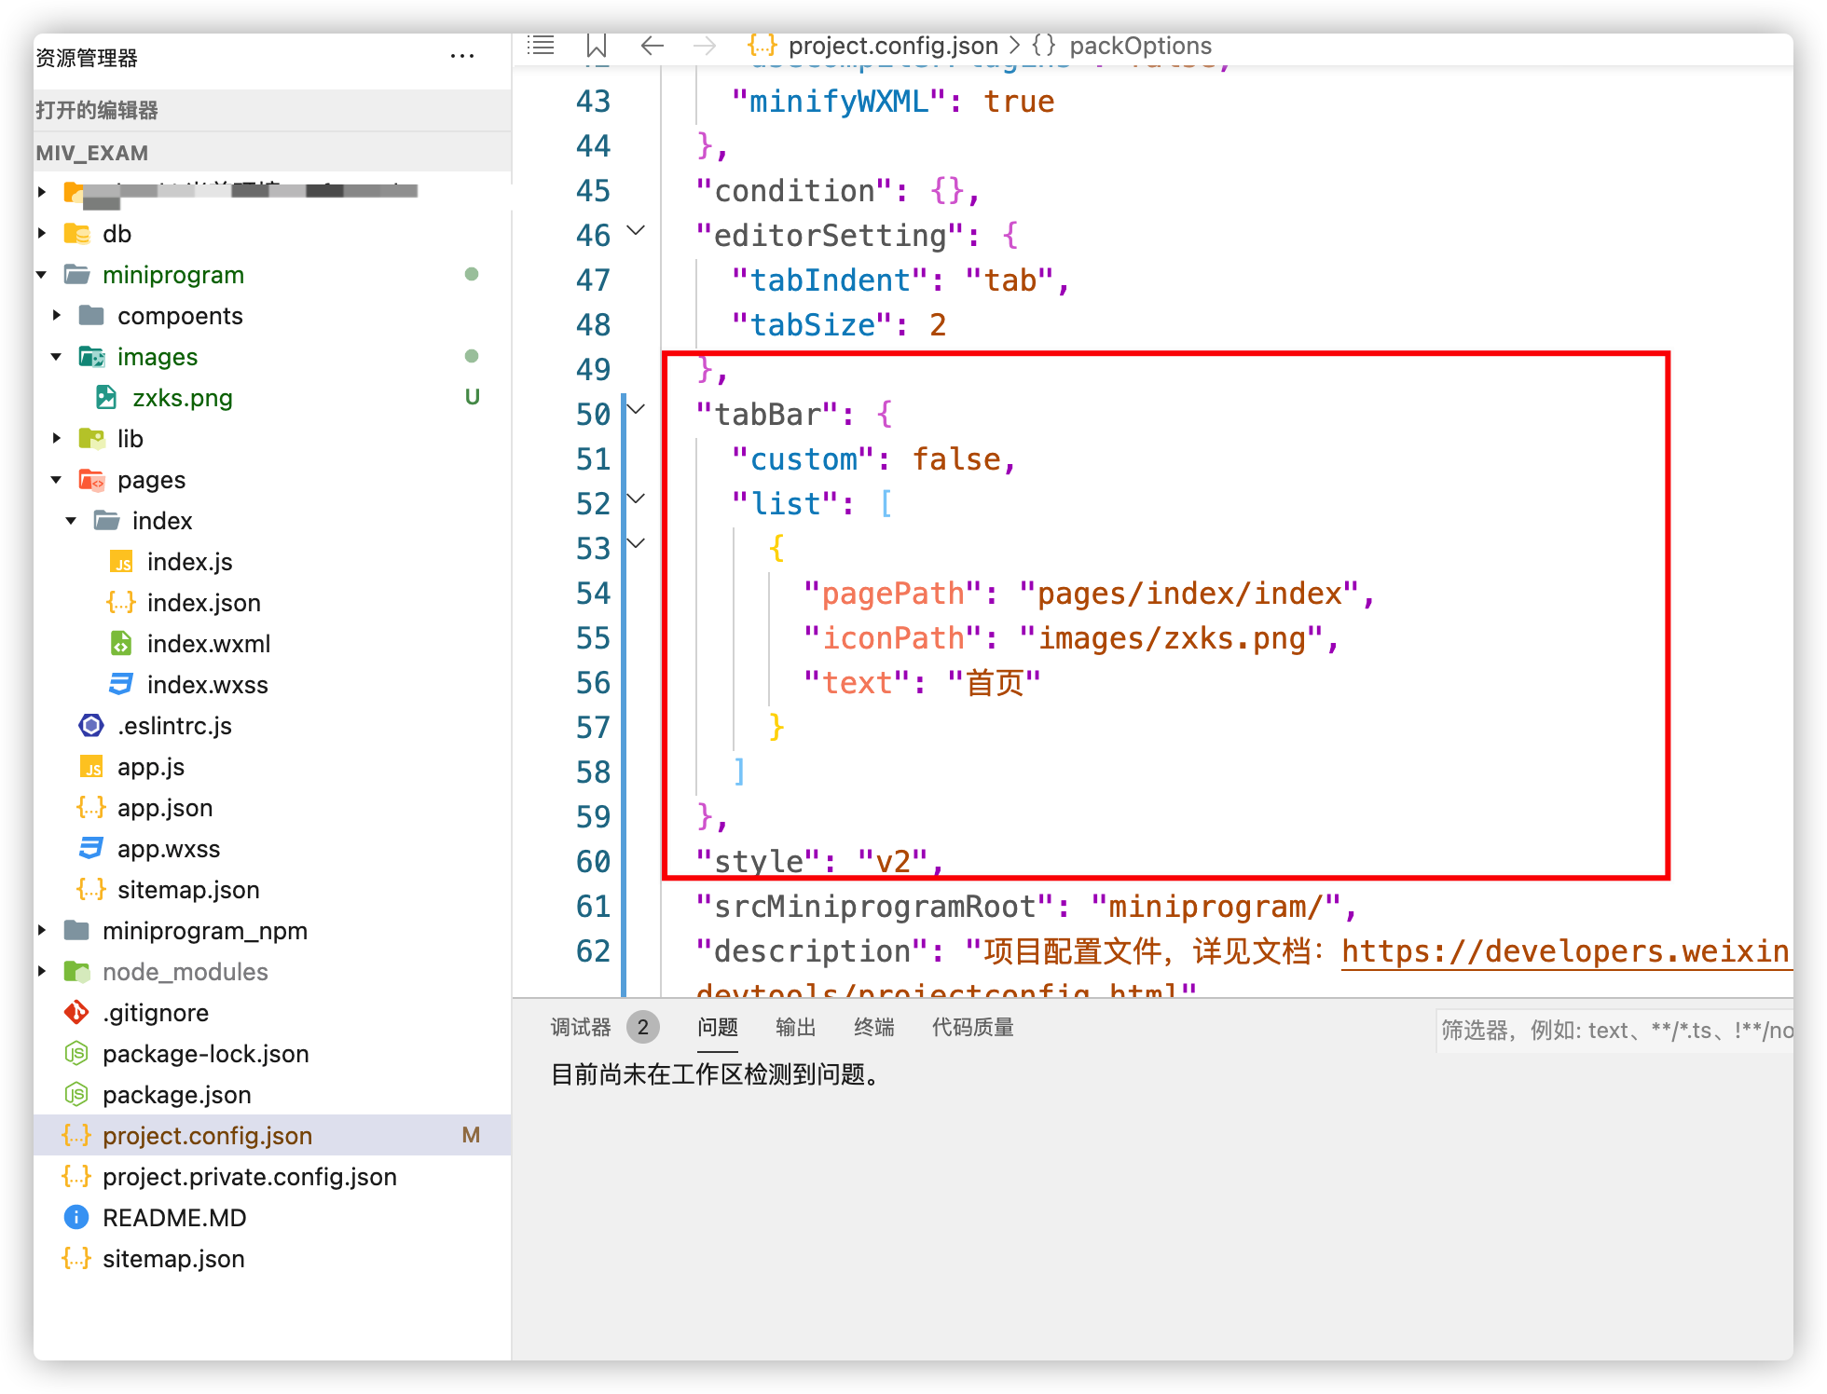1827x1394 pixels.
Task: Switch to the 终端 tab
Action: [x=873, y=1027]
